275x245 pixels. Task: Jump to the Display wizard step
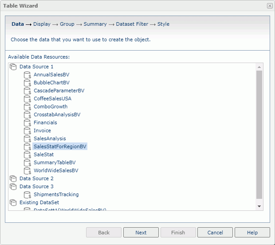42,24
